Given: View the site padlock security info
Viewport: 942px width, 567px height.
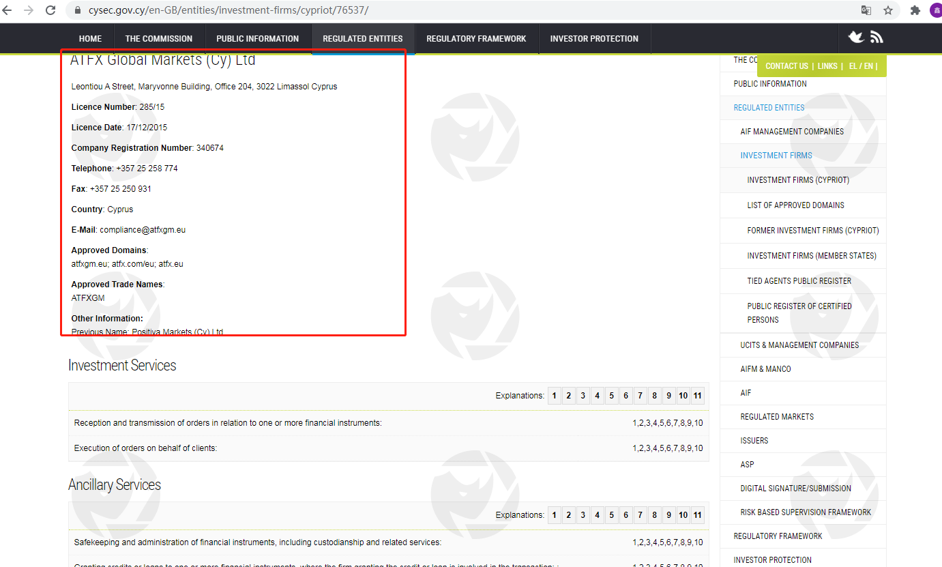Looking at the screenshot, I should (x=76, y=10).
